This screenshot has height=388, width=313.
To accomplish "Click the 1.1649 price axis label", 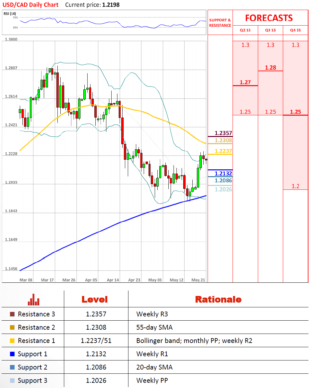I will (x=11, y=240).
